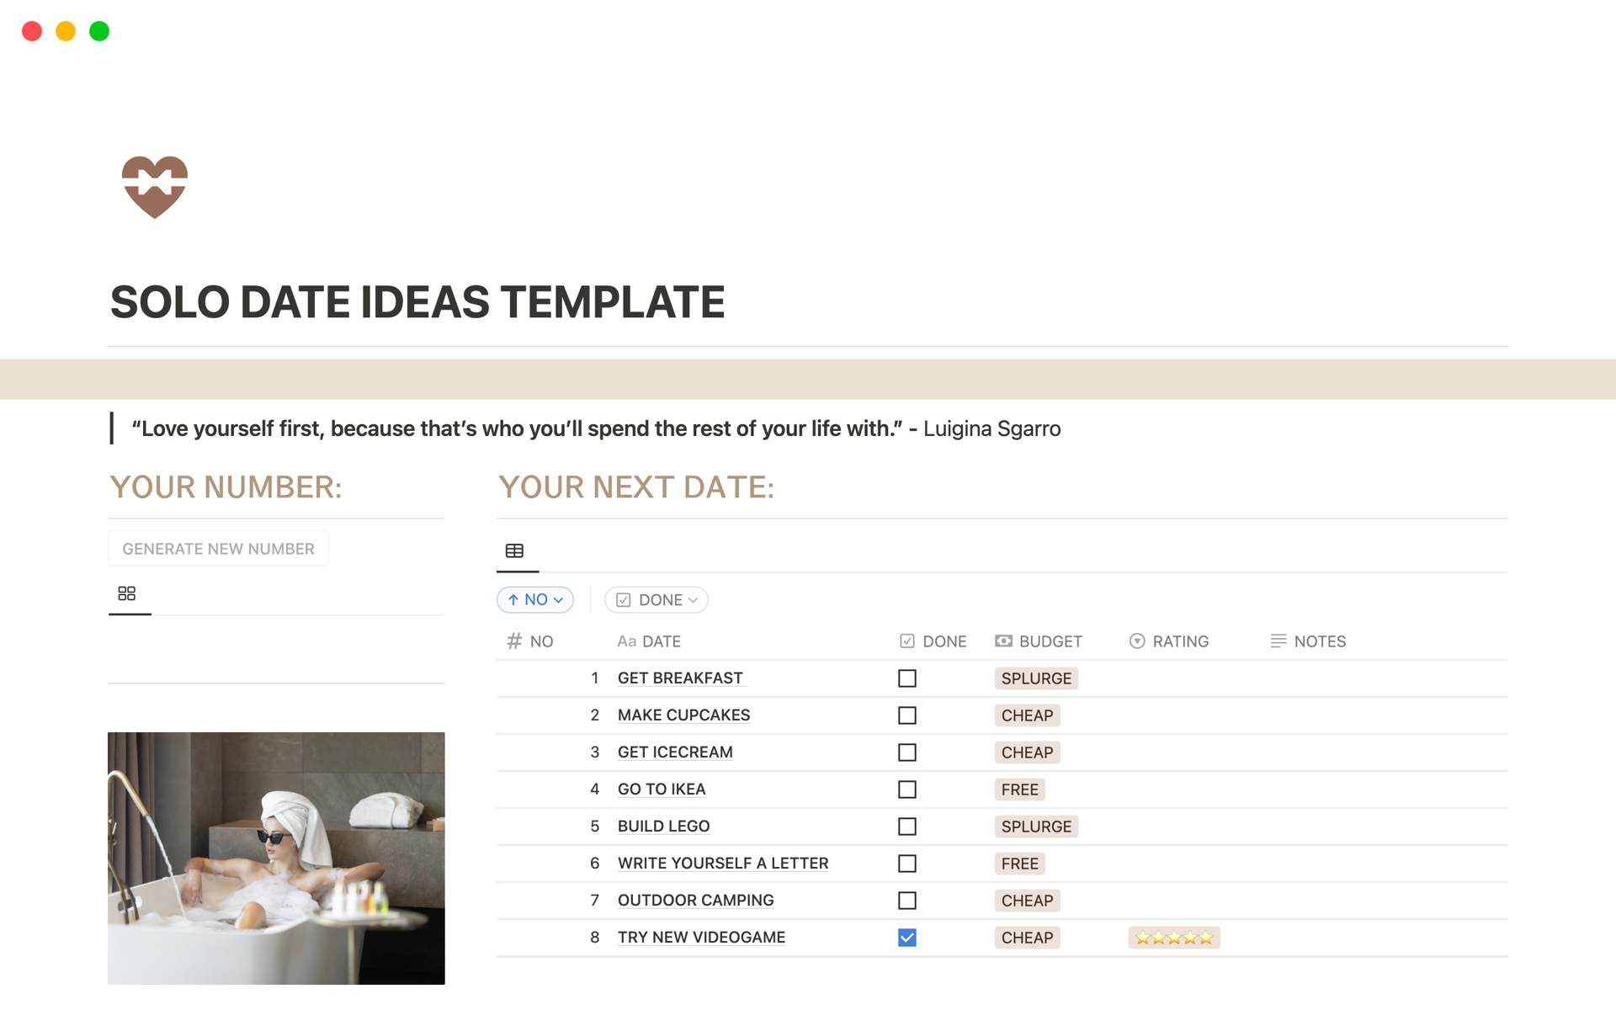Screen dimensions: 1616x1010
Task: Click the clock icon in RATING column header
Action: (x=1136, y=640)
